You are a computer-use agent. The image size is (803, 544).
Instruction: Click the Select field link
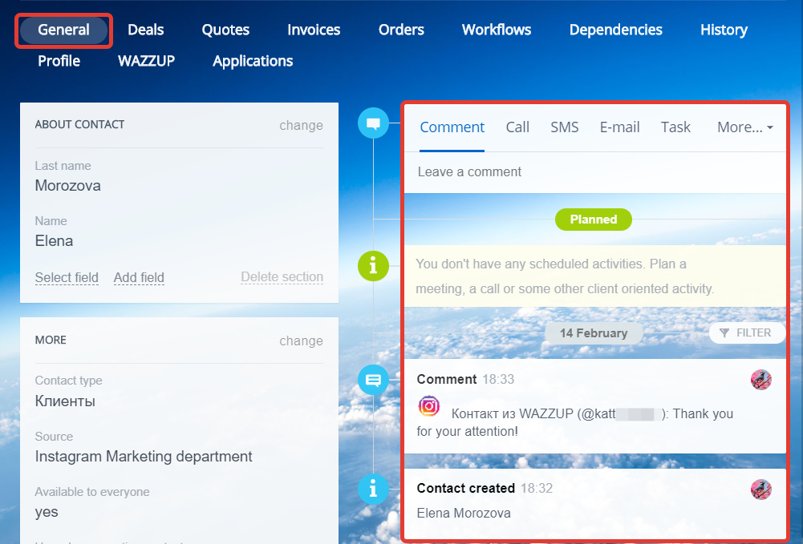pos(67,278)
